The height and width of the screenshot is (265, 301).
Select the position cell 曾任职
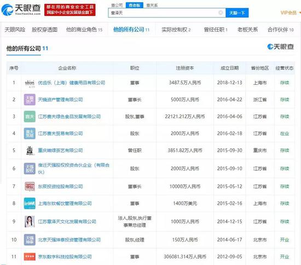click(x=135, y=151)
